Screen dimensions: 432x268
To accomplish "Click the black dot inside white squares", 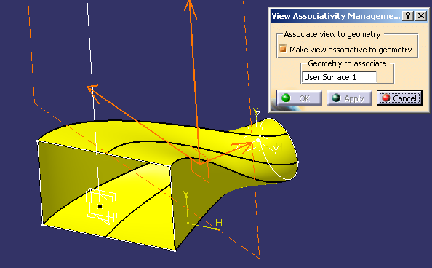I will [x=100, y=206].
